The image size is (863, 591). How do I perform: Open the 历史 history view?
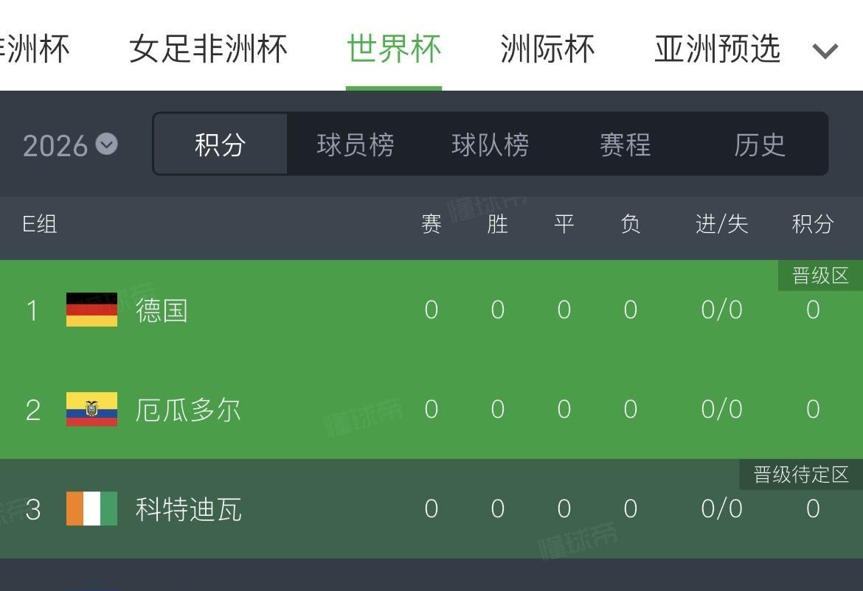coord(760,144)
